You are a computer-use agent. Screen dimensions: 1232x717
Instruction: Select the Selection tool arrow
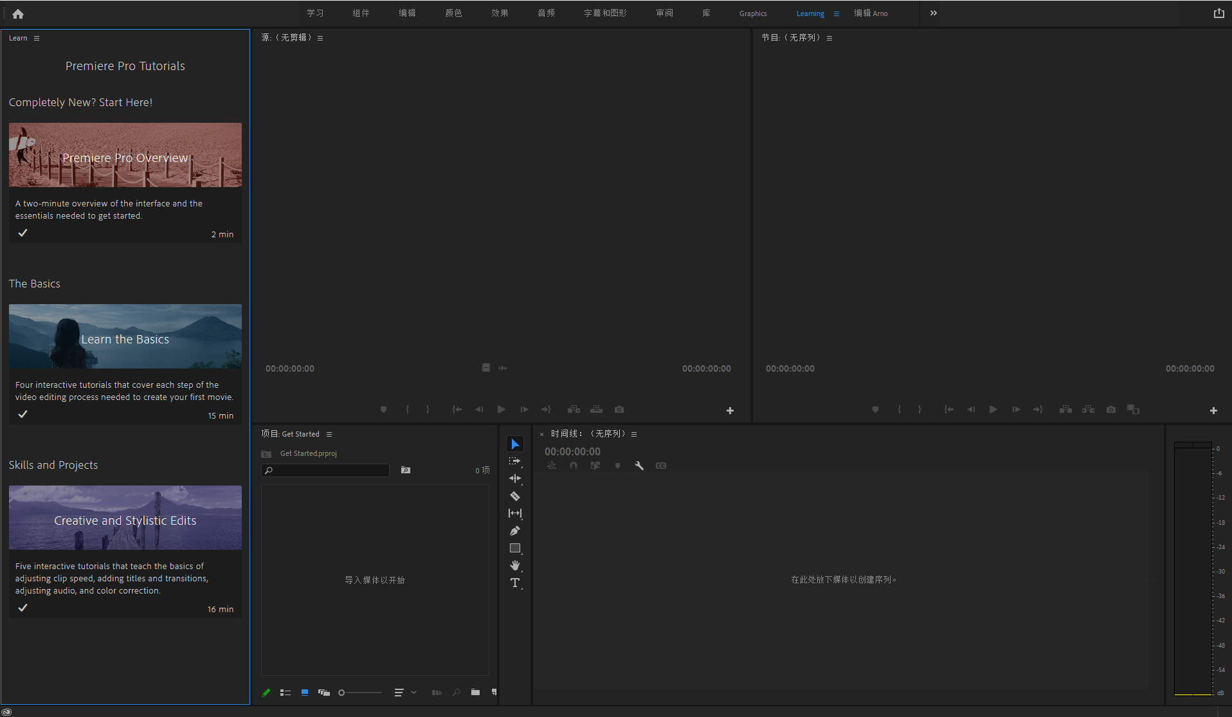tap(515, 444)
